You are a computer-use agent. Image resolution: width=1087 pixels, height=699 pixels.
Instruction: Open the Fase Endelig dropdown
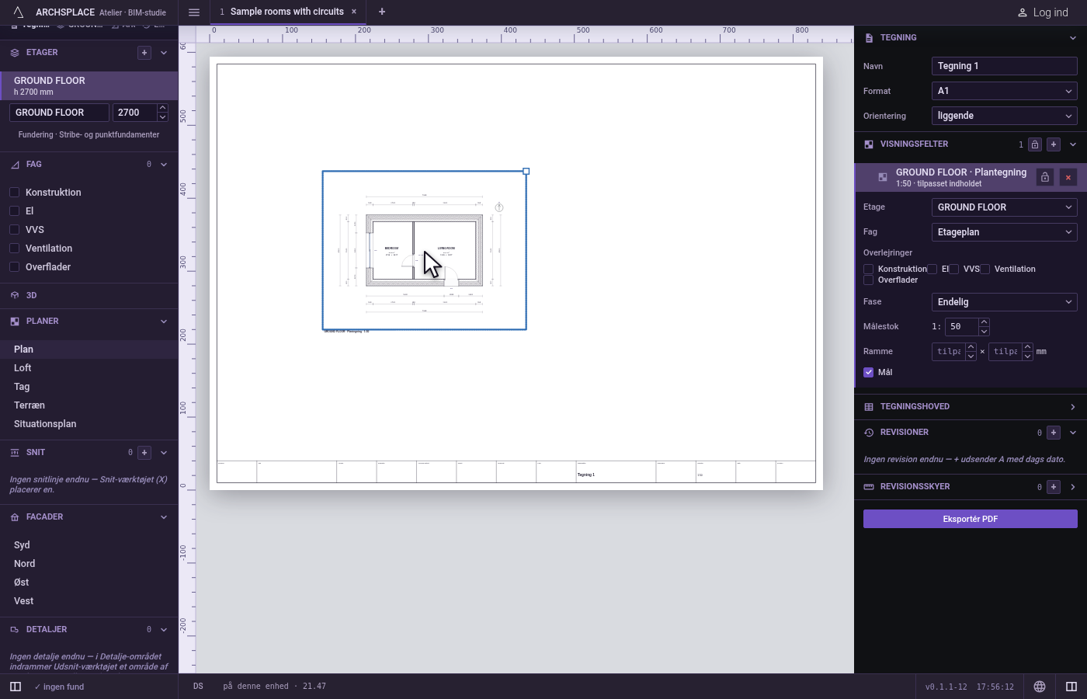click(x=1004, y=302)
